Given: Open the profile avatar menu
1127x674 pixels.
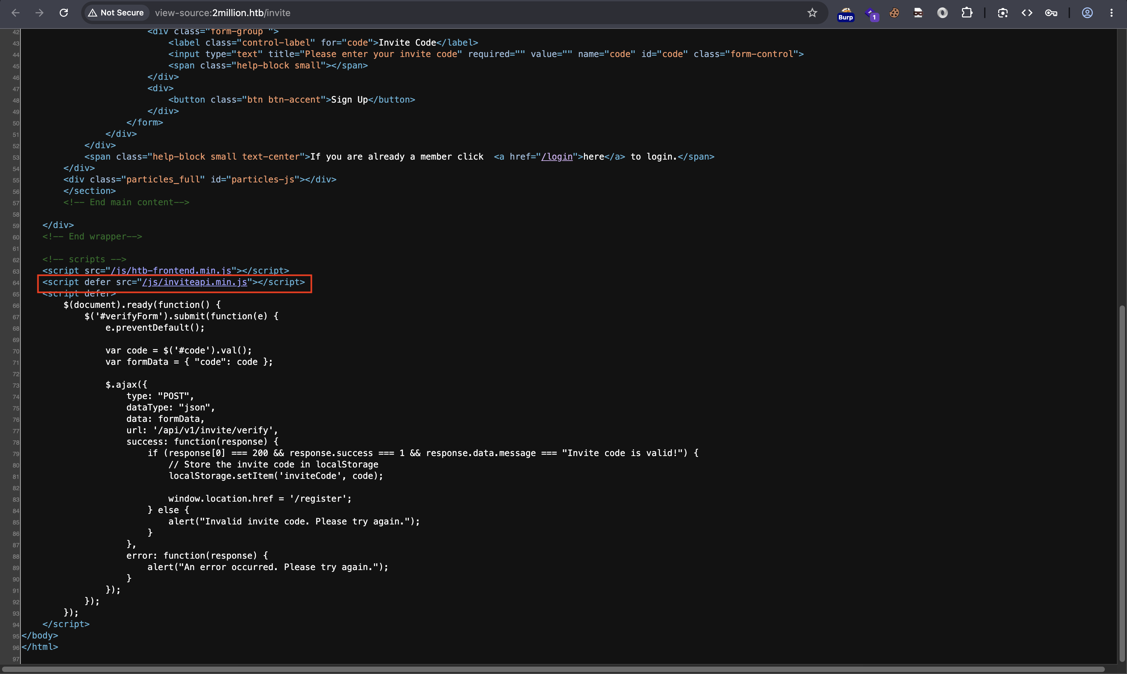Looking at the screenshot, I should point(1087,13).
